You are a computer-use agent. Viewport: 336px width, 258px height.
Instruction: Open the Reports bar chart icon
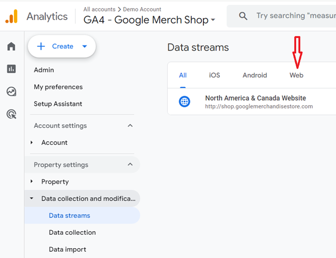[x=11, y=69]
